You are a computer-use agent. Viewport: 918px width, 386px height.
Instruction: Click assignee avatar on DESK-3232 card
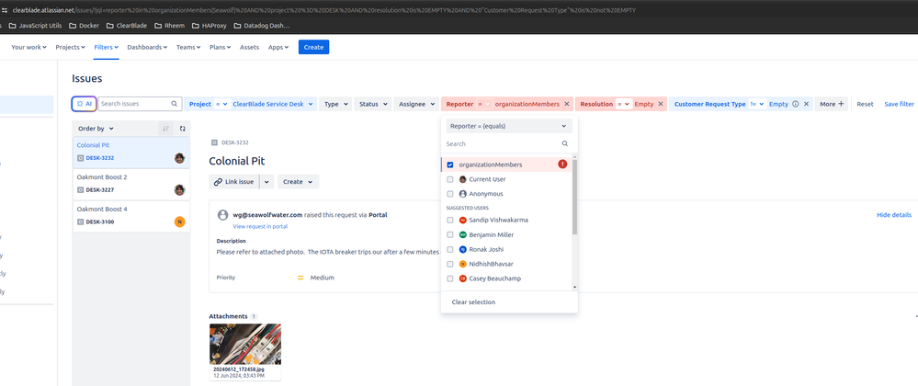[x=180, y=157]
